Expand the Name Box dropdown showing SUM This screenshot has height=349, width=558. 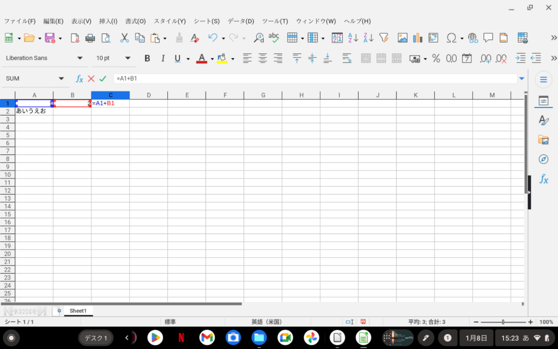click(61, 79)
